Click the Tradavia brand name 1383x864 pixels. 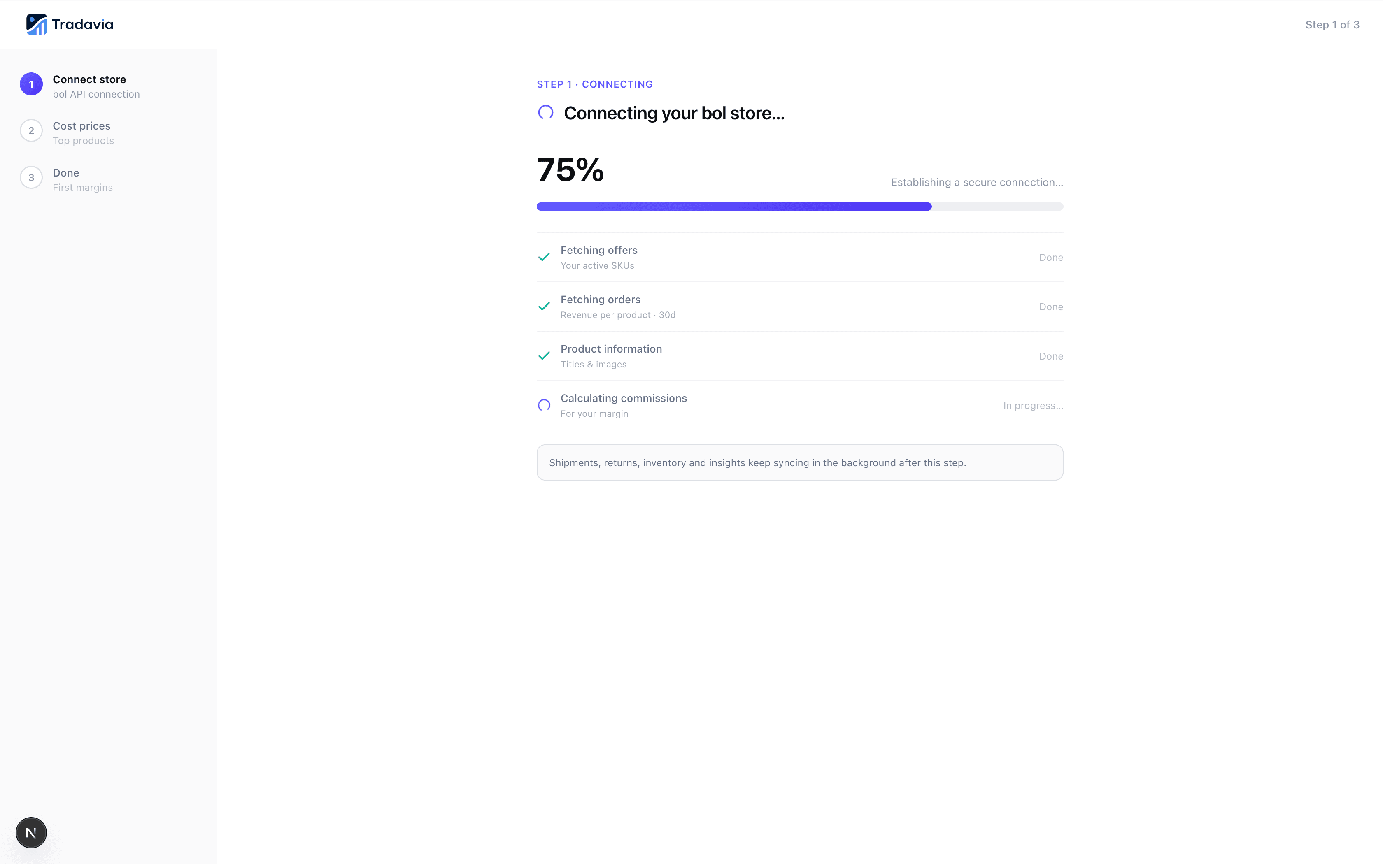pyautogui.click(x=82, y=25)
